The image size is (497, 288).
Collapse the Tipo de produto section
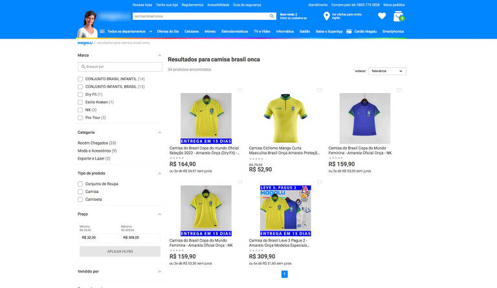(x=159, y=173)
